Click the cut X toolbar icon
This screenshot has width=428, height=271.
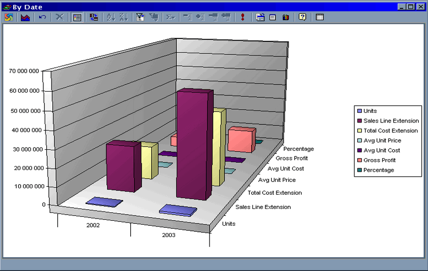(60, 17)
